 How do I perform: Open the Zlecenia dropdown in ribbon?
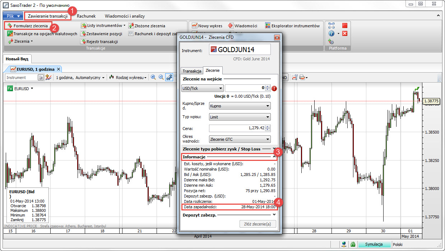click(x=20, y=41)
